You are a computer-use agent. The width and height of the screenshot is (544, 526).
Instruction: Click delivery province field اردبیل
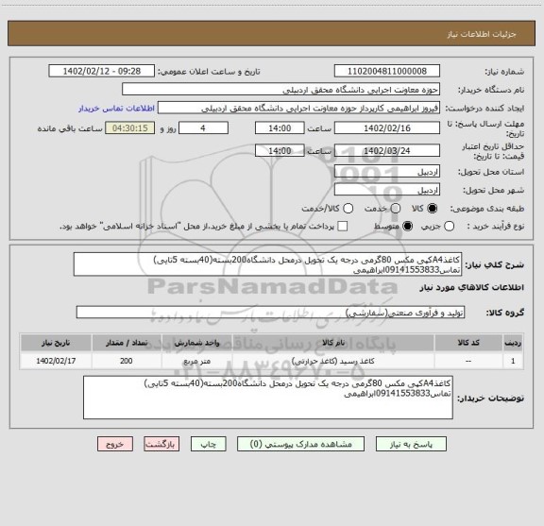[x=387, y=172]
